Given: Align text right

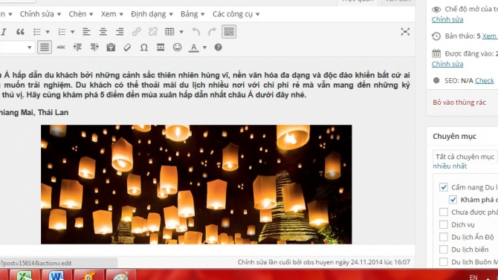Looking at the screenshot, I should click(120, 32).
